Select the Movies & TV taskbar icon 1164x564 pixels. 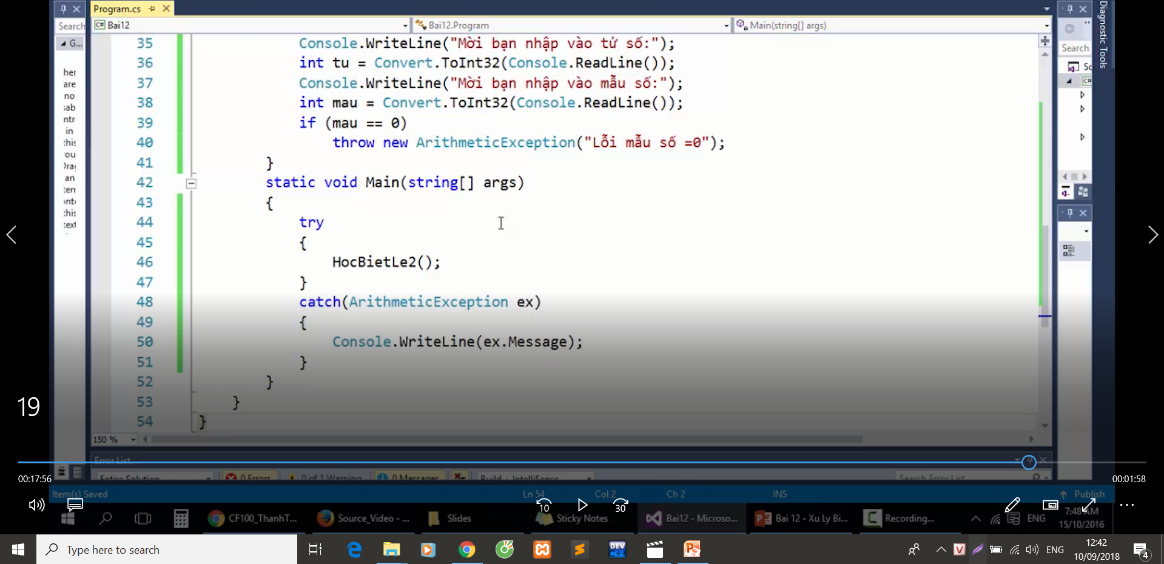pos(655,549)
